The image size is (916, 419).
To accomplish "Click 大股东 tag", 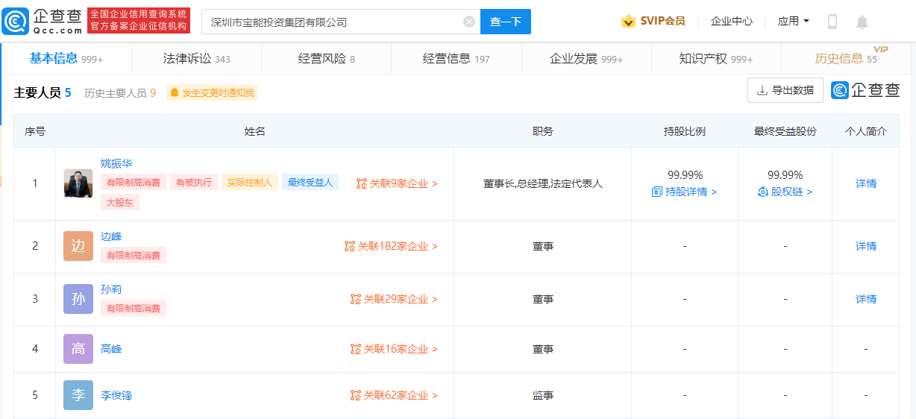I will pos(120,202).
